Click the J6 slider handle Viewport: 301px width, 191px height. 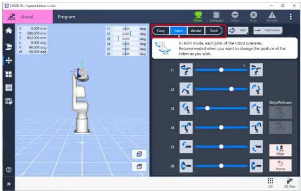tap(221, 166)
